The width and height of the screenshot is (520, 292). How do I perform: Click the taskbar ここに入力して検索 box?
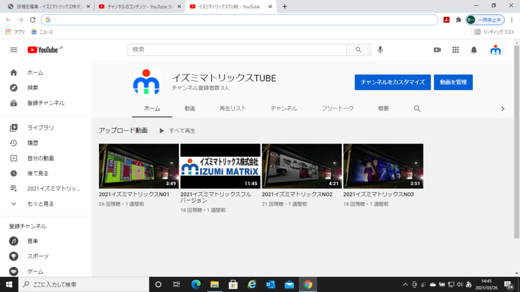pyautogui.click(x=84, y=284)
